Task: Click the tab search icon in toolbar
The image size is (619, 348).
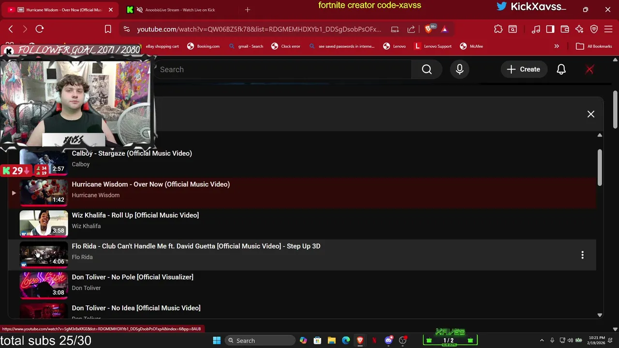Action: [513, 29]
